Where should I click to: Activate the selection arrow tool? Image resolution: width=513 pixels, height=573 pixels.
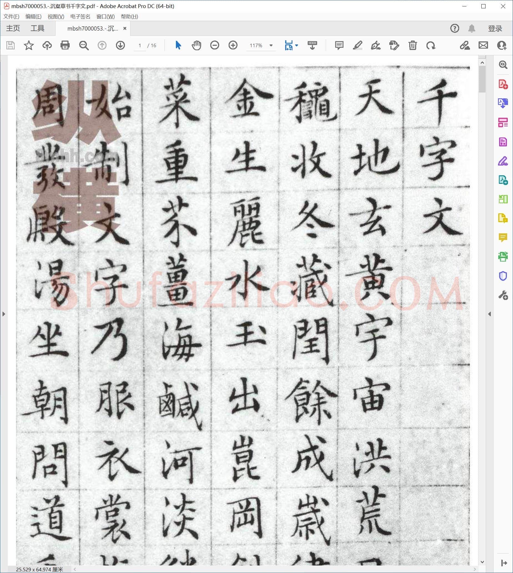pos(178,46)
